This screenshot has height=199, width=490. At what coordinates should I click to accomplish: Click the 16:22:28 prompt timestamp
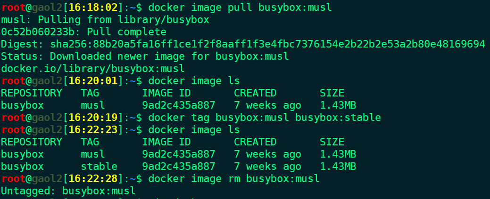point(93,179)
